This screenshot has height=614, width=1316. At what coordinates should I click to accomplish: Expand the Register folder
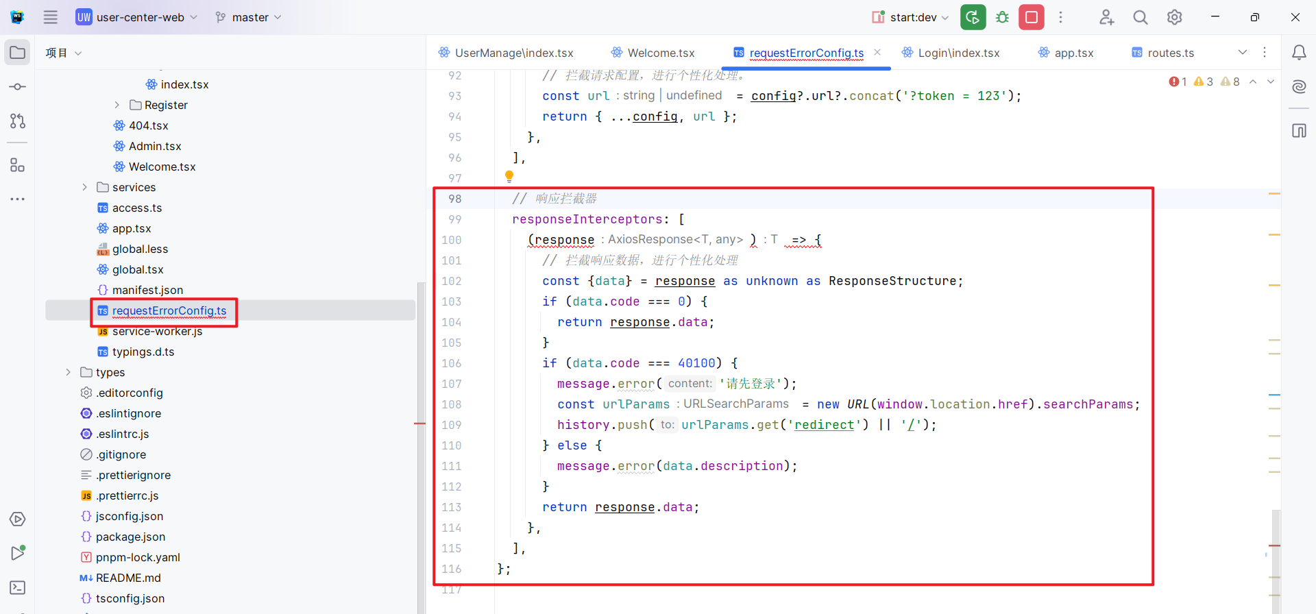point(117,105)
